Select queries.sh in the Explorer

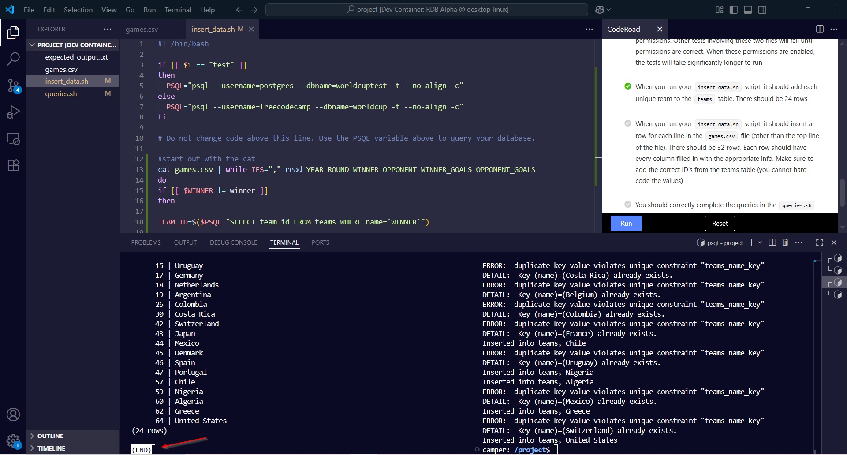61,93
